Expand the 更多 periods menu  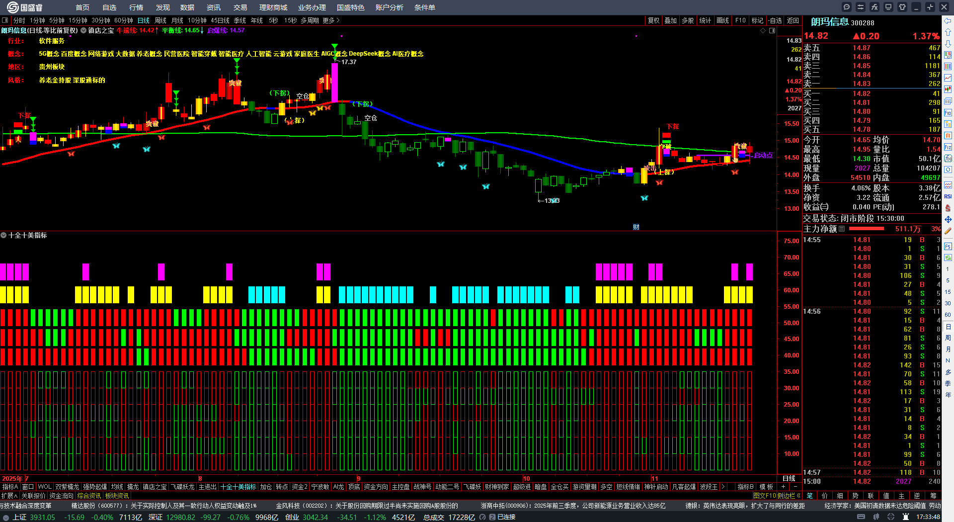tap(331, 20)
